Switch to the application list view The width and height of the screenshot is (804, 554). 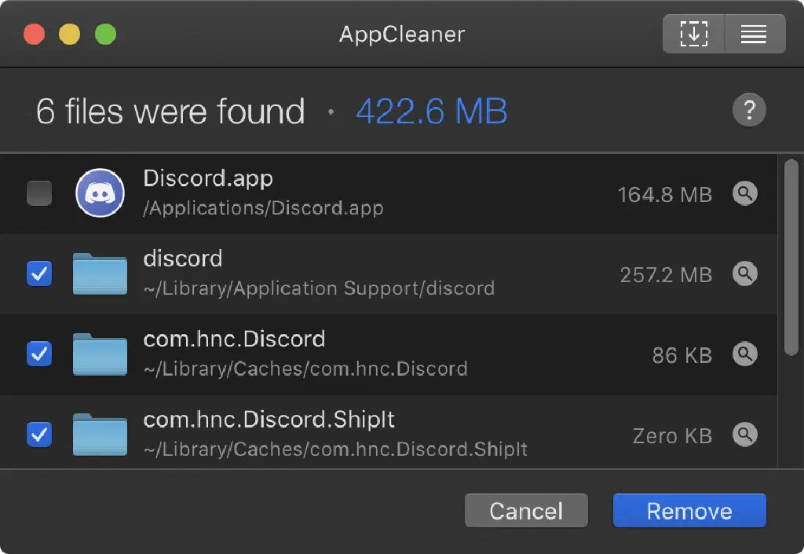click(754, 34)
